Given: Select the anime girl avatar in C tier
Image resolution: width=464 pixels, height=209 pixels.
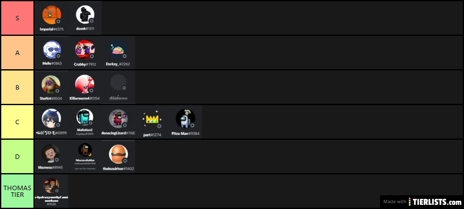Looking at the screenshot, I should tap(51, 118).
